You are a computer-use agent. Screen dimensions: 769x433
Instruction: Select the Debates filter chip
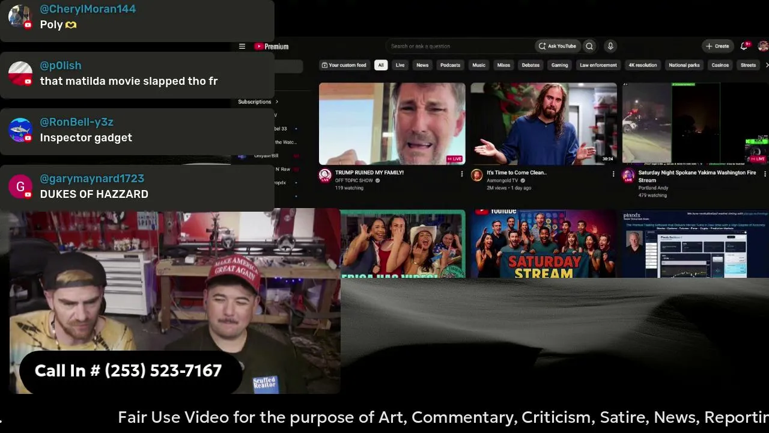tap(530, 65)
